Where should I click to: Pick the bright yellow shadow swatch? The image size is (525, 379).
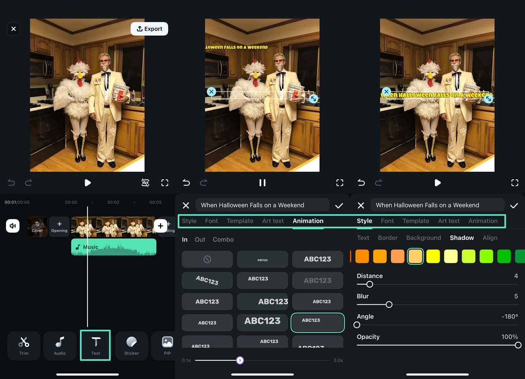pyautogui.click(x=433, y=256)
